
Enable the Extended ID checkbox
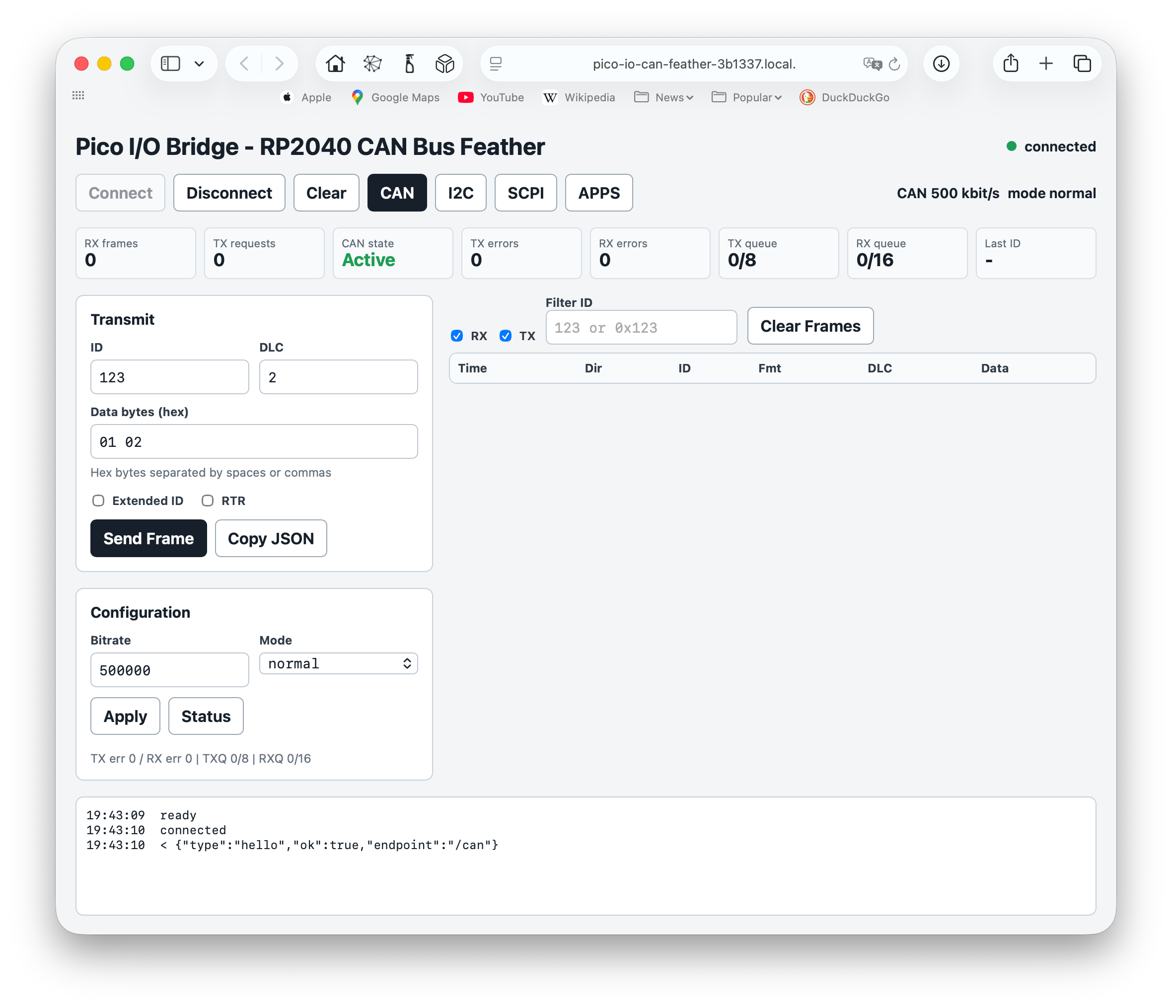pyautogui.click(x=98, y=501)
